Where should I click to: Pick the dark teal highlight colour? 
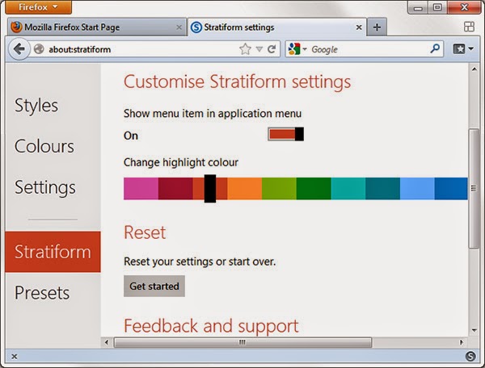pyautogui.click(x=383, y=188)
